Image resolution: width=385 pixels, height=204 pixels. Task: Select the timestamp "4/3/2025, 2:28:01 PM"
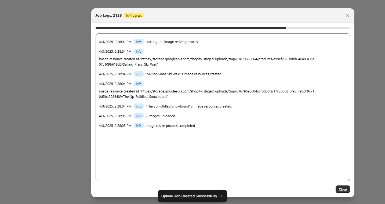115,42
